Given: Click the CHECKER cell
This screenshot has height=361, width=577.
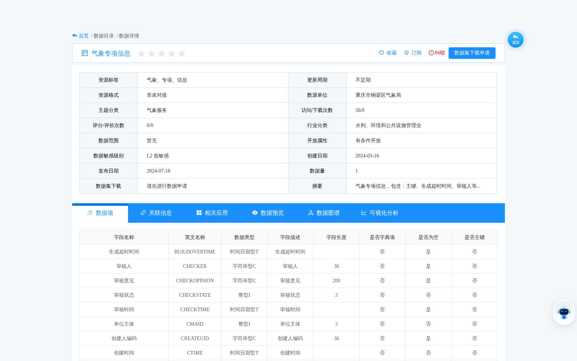Looking at the screenshot, I should [x=195, y=266].
